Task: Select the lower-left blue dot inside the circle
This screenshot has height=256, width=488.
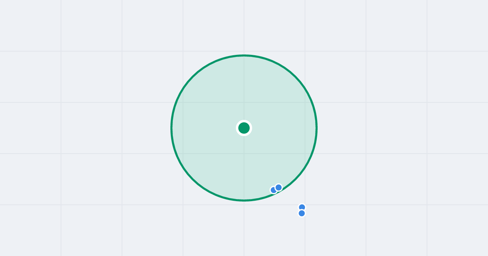Action: click(274, 190)
